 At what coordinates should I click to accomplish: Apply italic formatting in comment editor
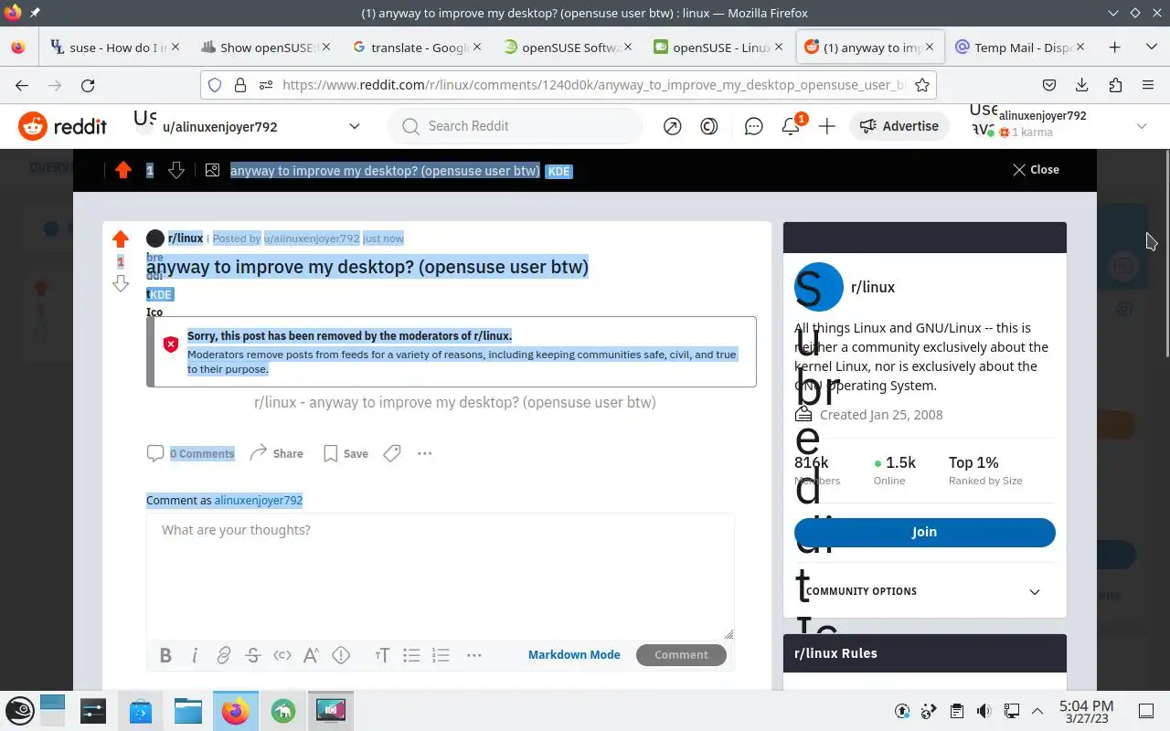click(x=195, y=655)
